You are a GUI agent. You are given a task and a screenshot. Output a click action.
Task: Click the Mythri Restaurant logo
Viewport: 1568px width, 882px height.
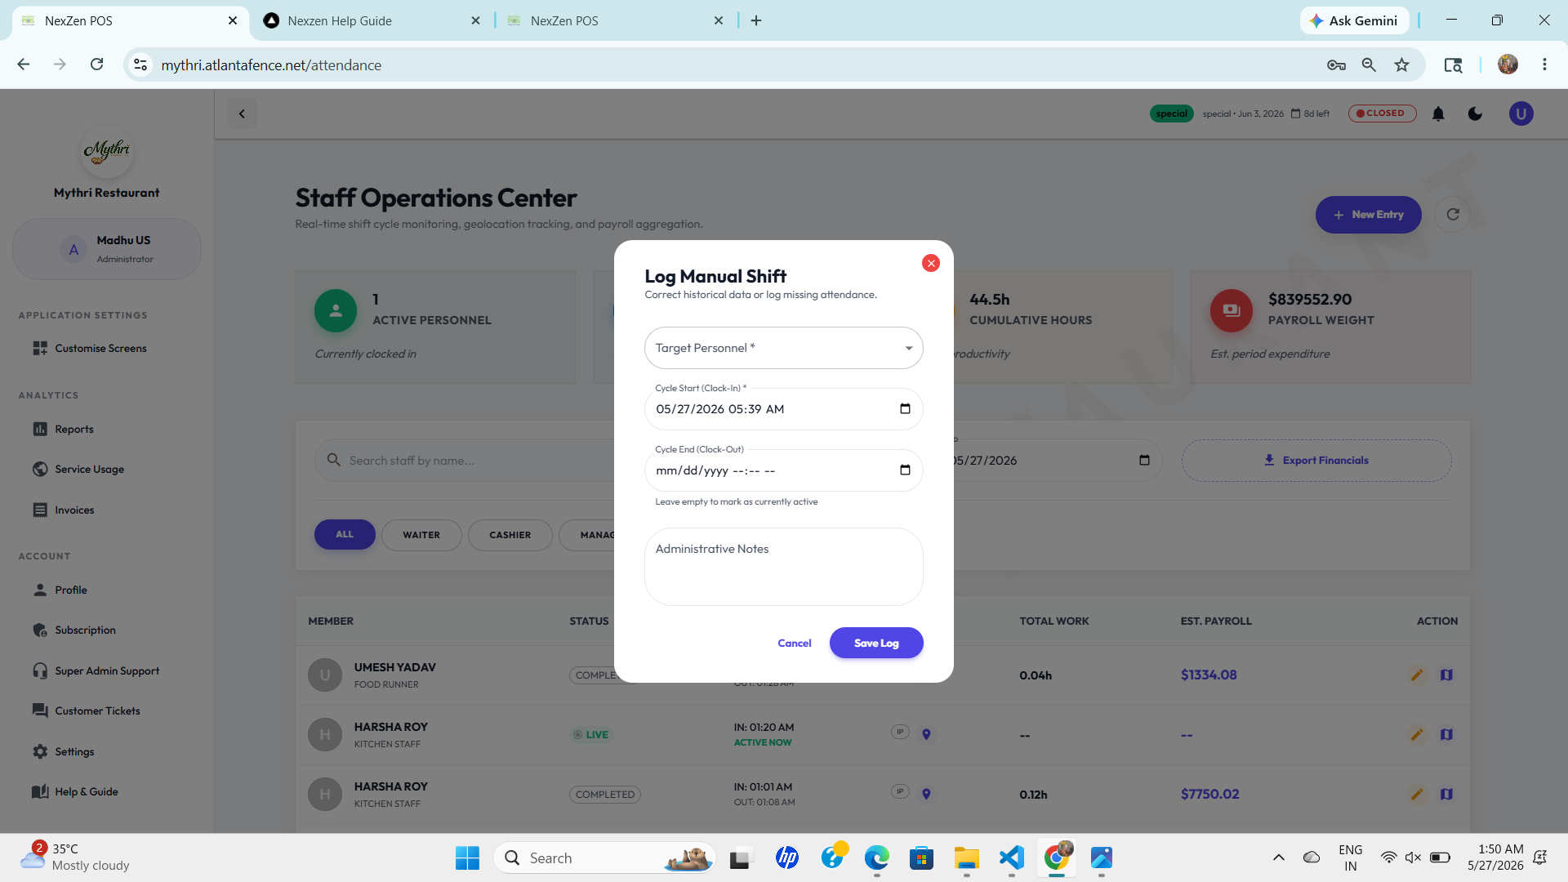tap(107, 150)
